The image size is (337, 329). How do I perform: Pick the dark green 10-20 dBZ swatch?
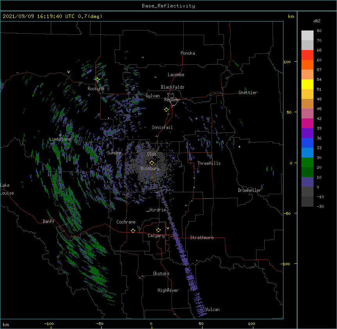tap(307, 172)
